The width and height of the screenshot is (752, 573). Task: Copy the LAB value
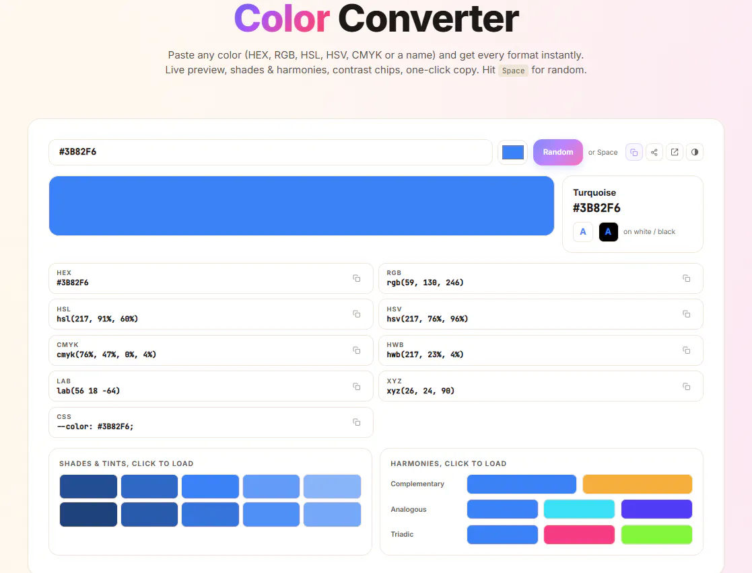[356, 386]
